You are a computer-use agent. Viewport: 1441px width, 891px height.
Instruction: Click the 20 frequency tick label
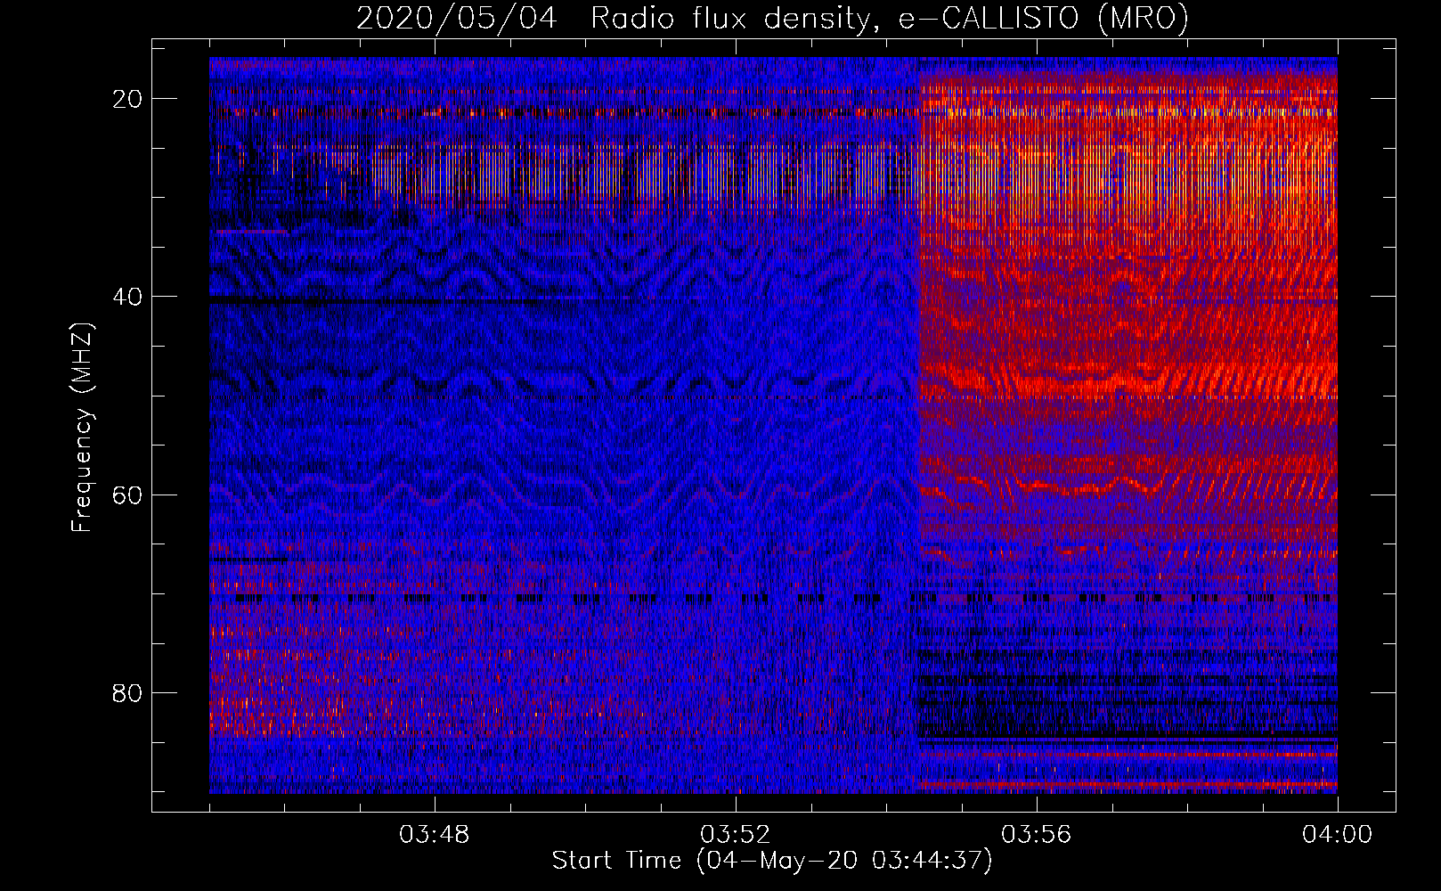pyautogui.click(x=128, y=99)
